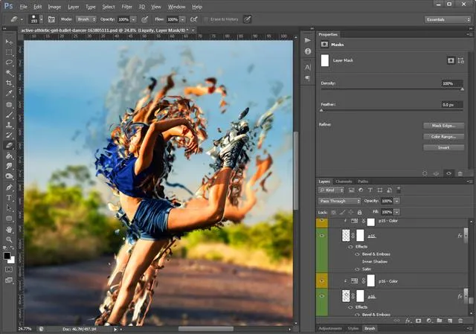Select the Hand tool

9,229
